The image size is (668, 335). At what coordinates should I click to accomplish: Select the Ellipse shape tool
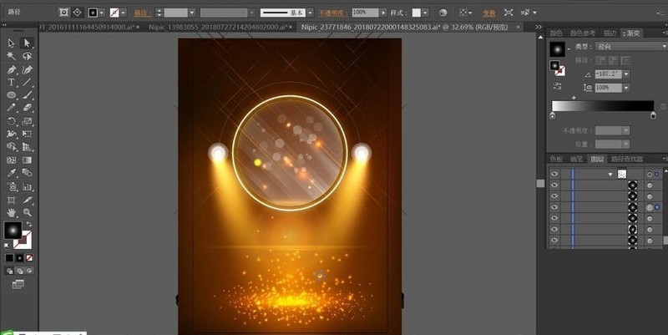(x=12, y=95)
